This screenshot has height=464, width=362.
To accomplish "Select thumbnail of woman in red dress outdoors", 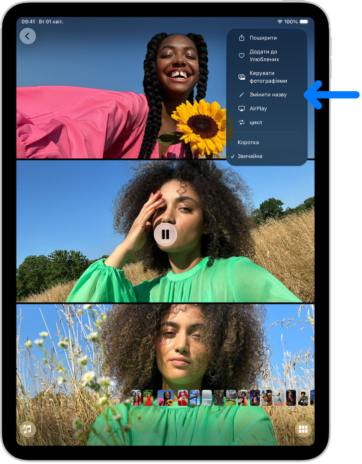I will [148, 397].
